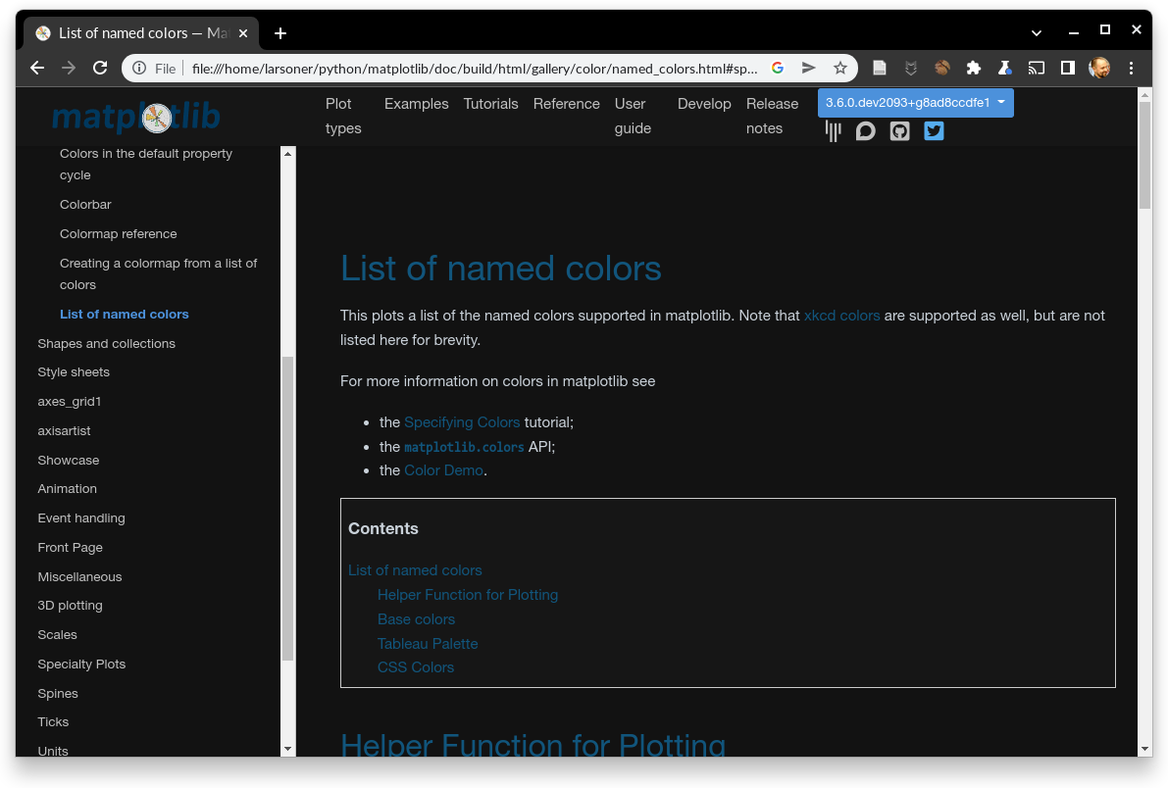Toggle the browser side panel icon
The height and width of the screenshot is (788, 1168).
pyautogui.click(x=1067, y=68)
